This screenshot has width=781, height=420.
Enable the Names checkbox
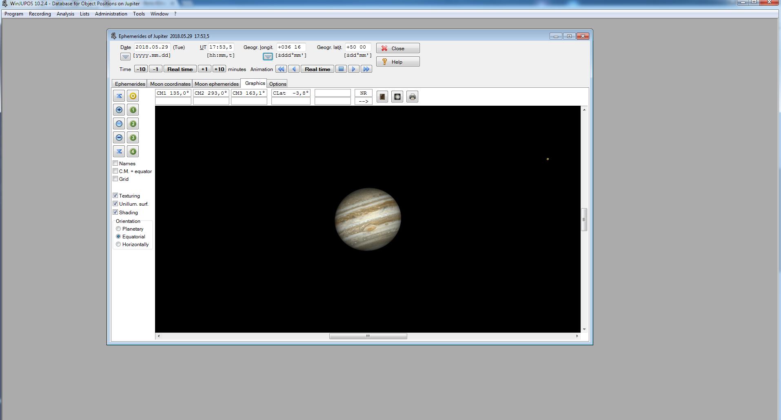[115, 163]
